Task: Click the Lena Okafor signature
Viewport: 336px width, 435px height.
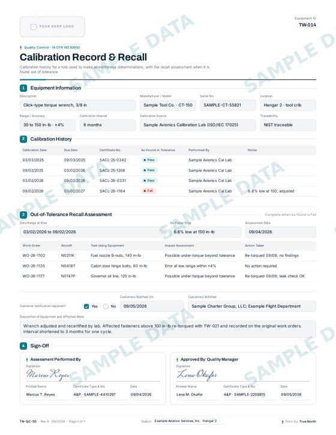Action: (197, 374)
